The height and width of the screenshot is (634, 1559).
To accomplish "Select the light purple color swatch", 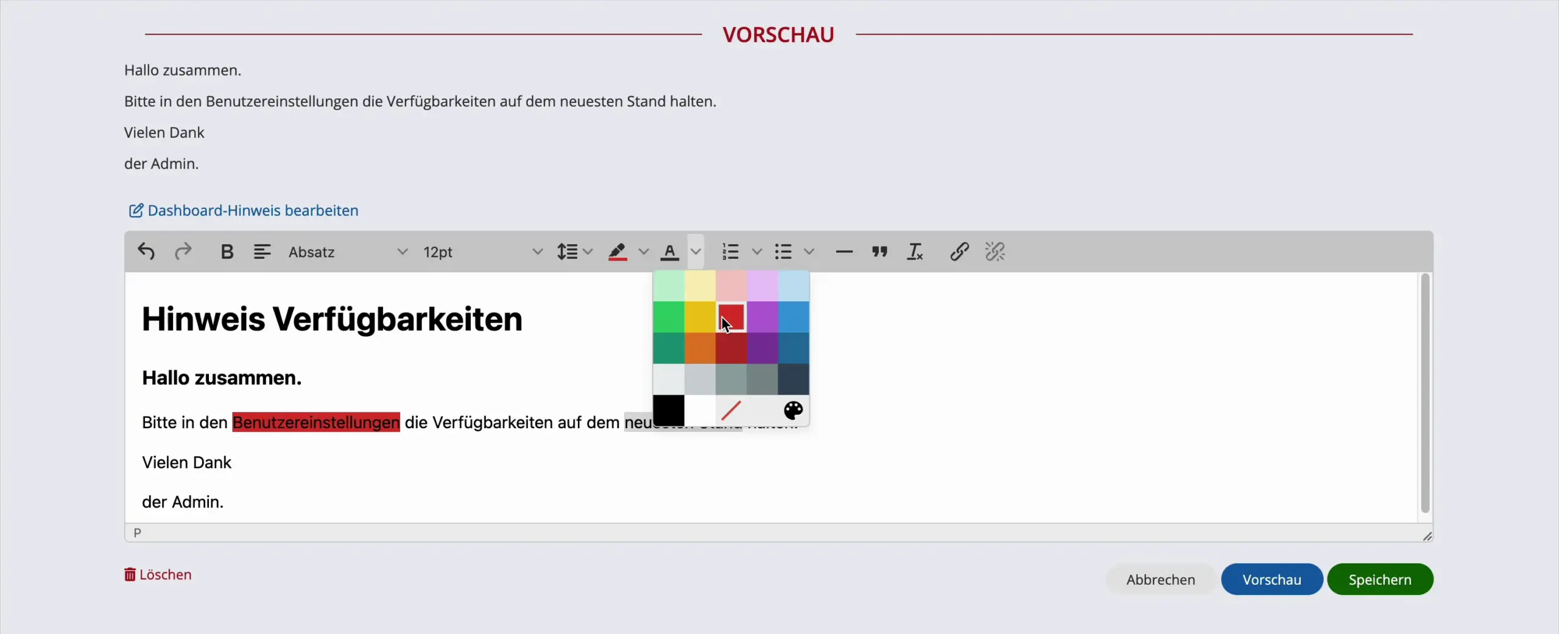I will click(x=762, y=286).
